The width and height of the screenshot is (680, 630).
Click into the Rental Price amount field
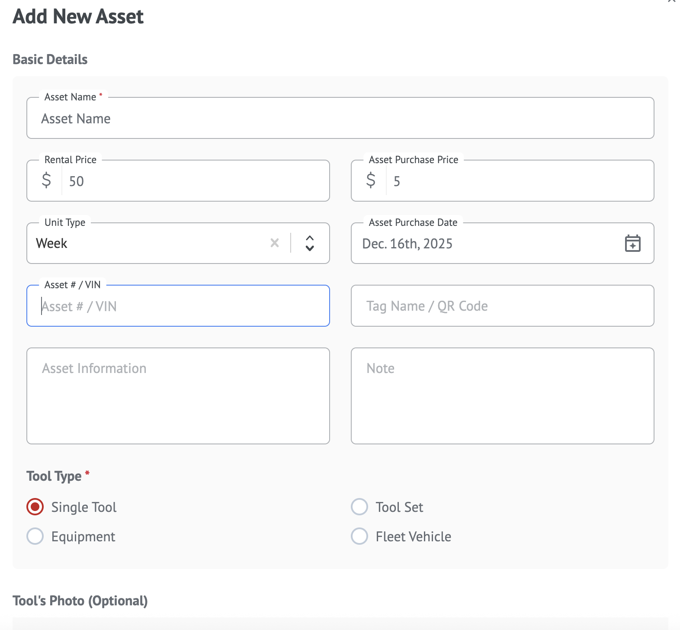pyautogui.click(x=195, y=181)
